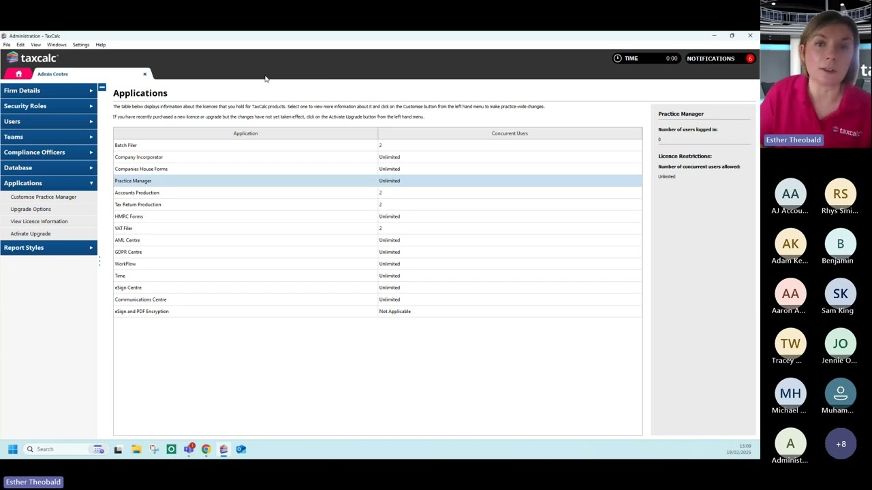Open Task View on the taskbar
The image size is (872, 490).
118,449
